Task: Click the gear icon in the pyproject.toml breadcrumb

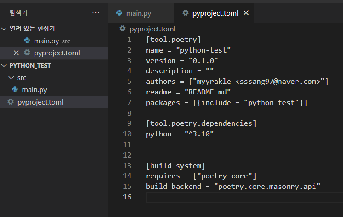Action: tap(122, 29)
